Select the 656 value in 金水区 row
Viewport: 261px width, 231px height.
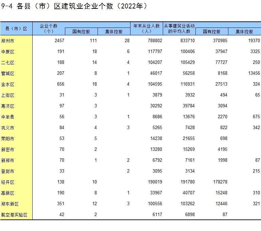pos(60,84)
